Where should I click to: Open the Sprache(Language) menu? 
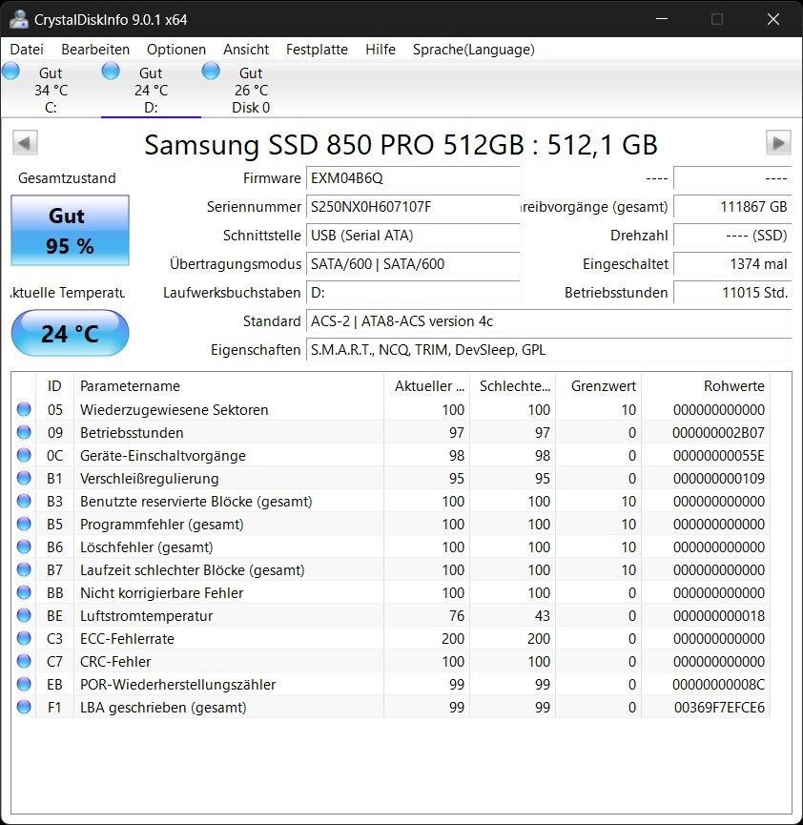474,50
